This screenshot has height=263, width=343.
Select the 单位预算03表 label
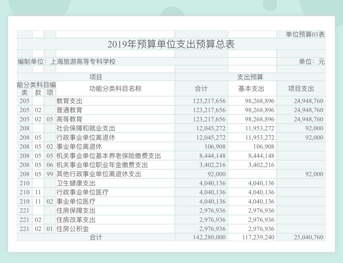pos(305,34)
